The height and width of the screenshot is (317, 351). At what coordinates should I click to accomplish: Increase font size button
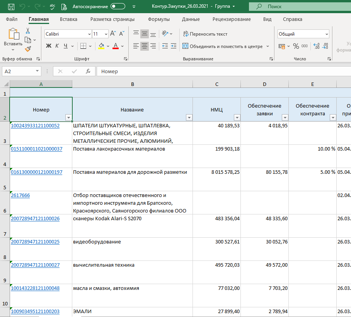pyautogui.click(x=113, y=34)
